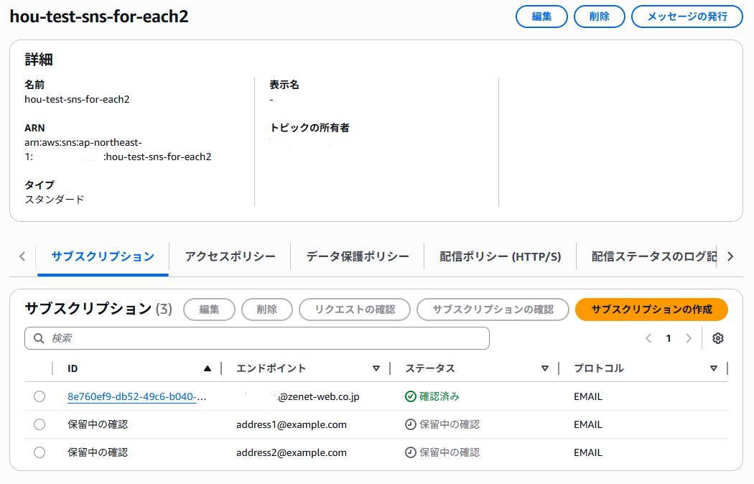Image resolution: width=754 pixels, height=484 pixels.
Task: Click the メッセージの発行 button
Action: tap(686, 17)
